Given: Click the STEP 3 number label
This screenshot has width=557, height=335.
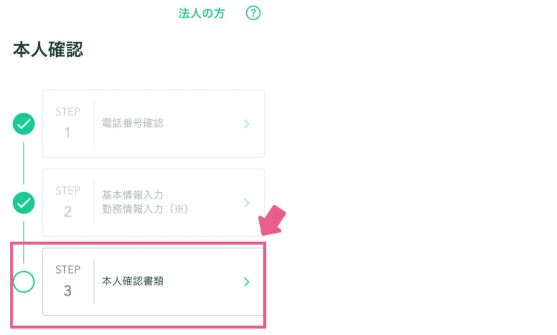Looking at the screenshot, I should point(67,281).
